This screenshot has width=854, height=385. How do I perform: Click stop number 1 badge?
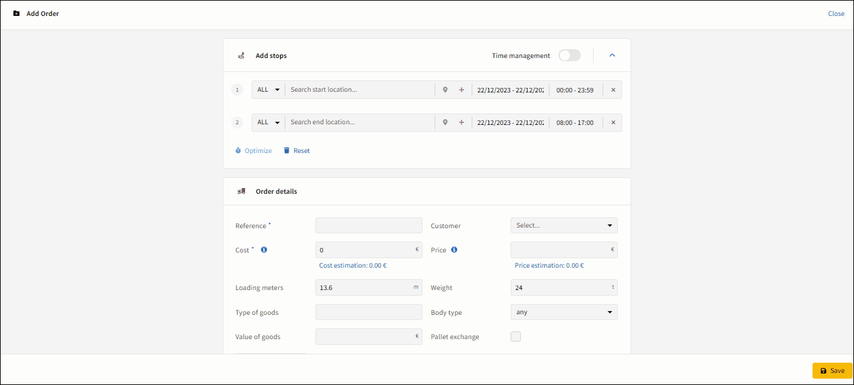237,90
